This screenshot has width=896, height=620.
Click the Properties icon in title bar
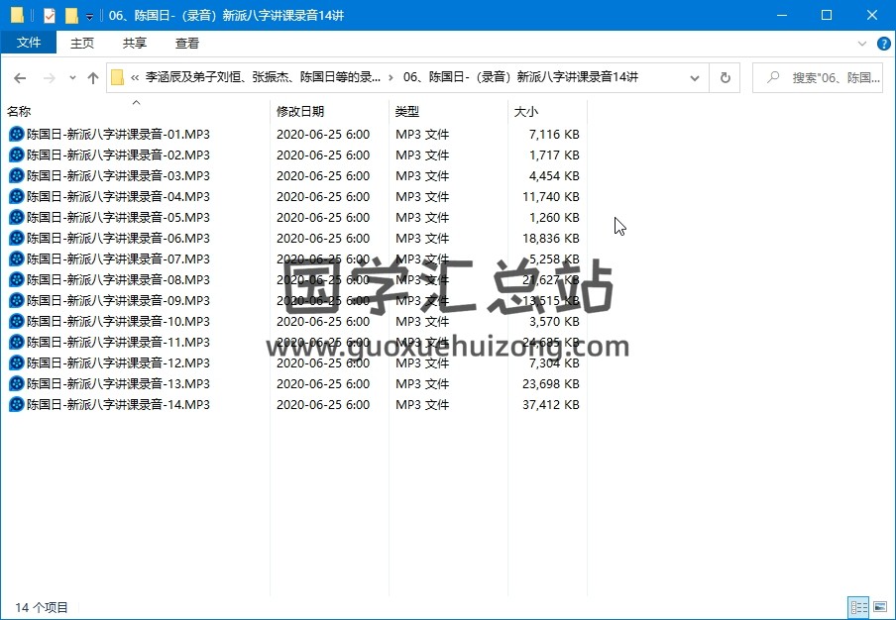[49, 15]
